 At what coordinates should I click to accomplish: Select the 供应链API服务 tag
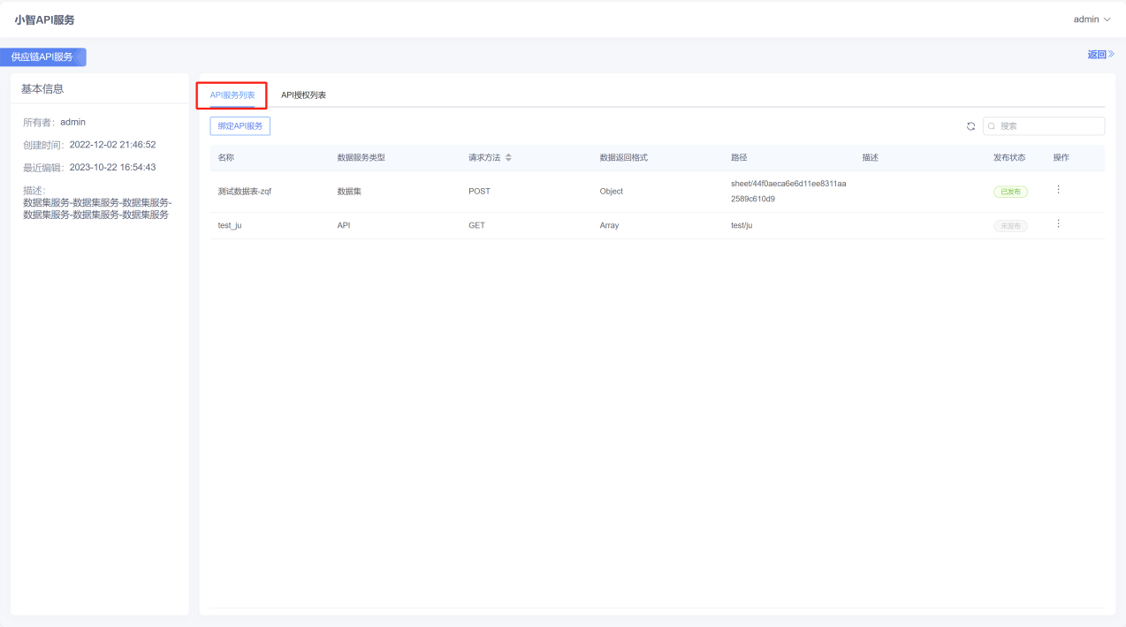42,57
